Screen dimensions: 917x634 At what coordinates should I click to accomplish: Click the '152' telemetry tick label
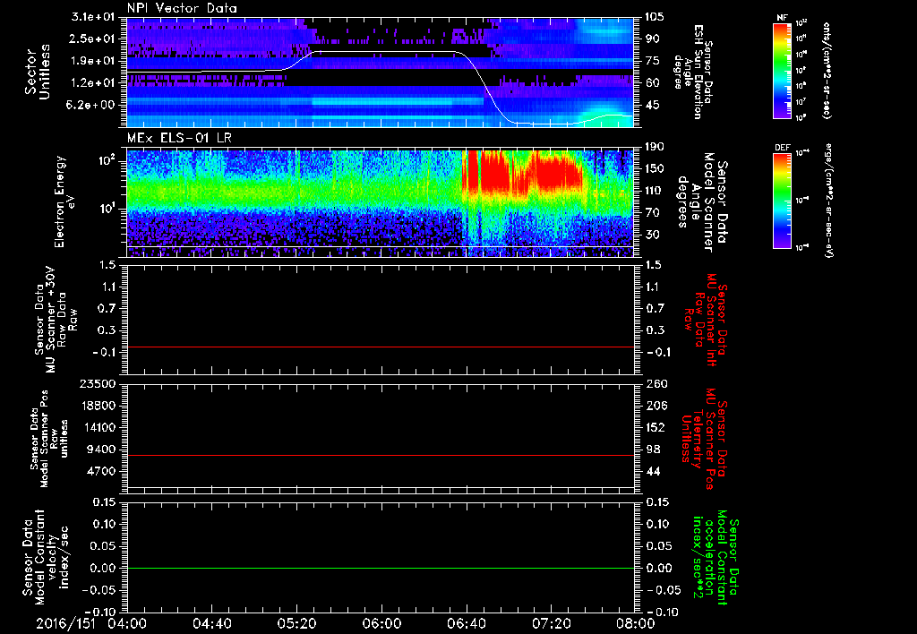coord(656,427)
